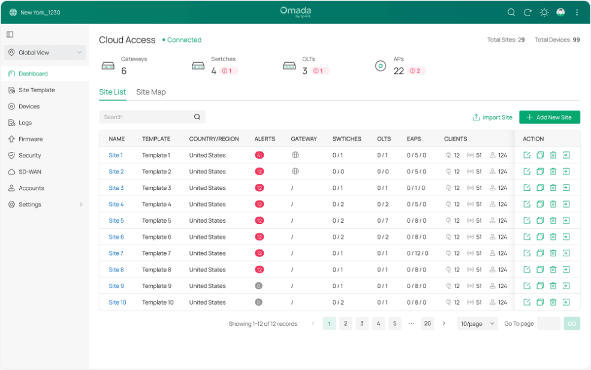This screenshot has height=370, width=591.
Task: Open the user account avatar menu
Action: [560, 12]
